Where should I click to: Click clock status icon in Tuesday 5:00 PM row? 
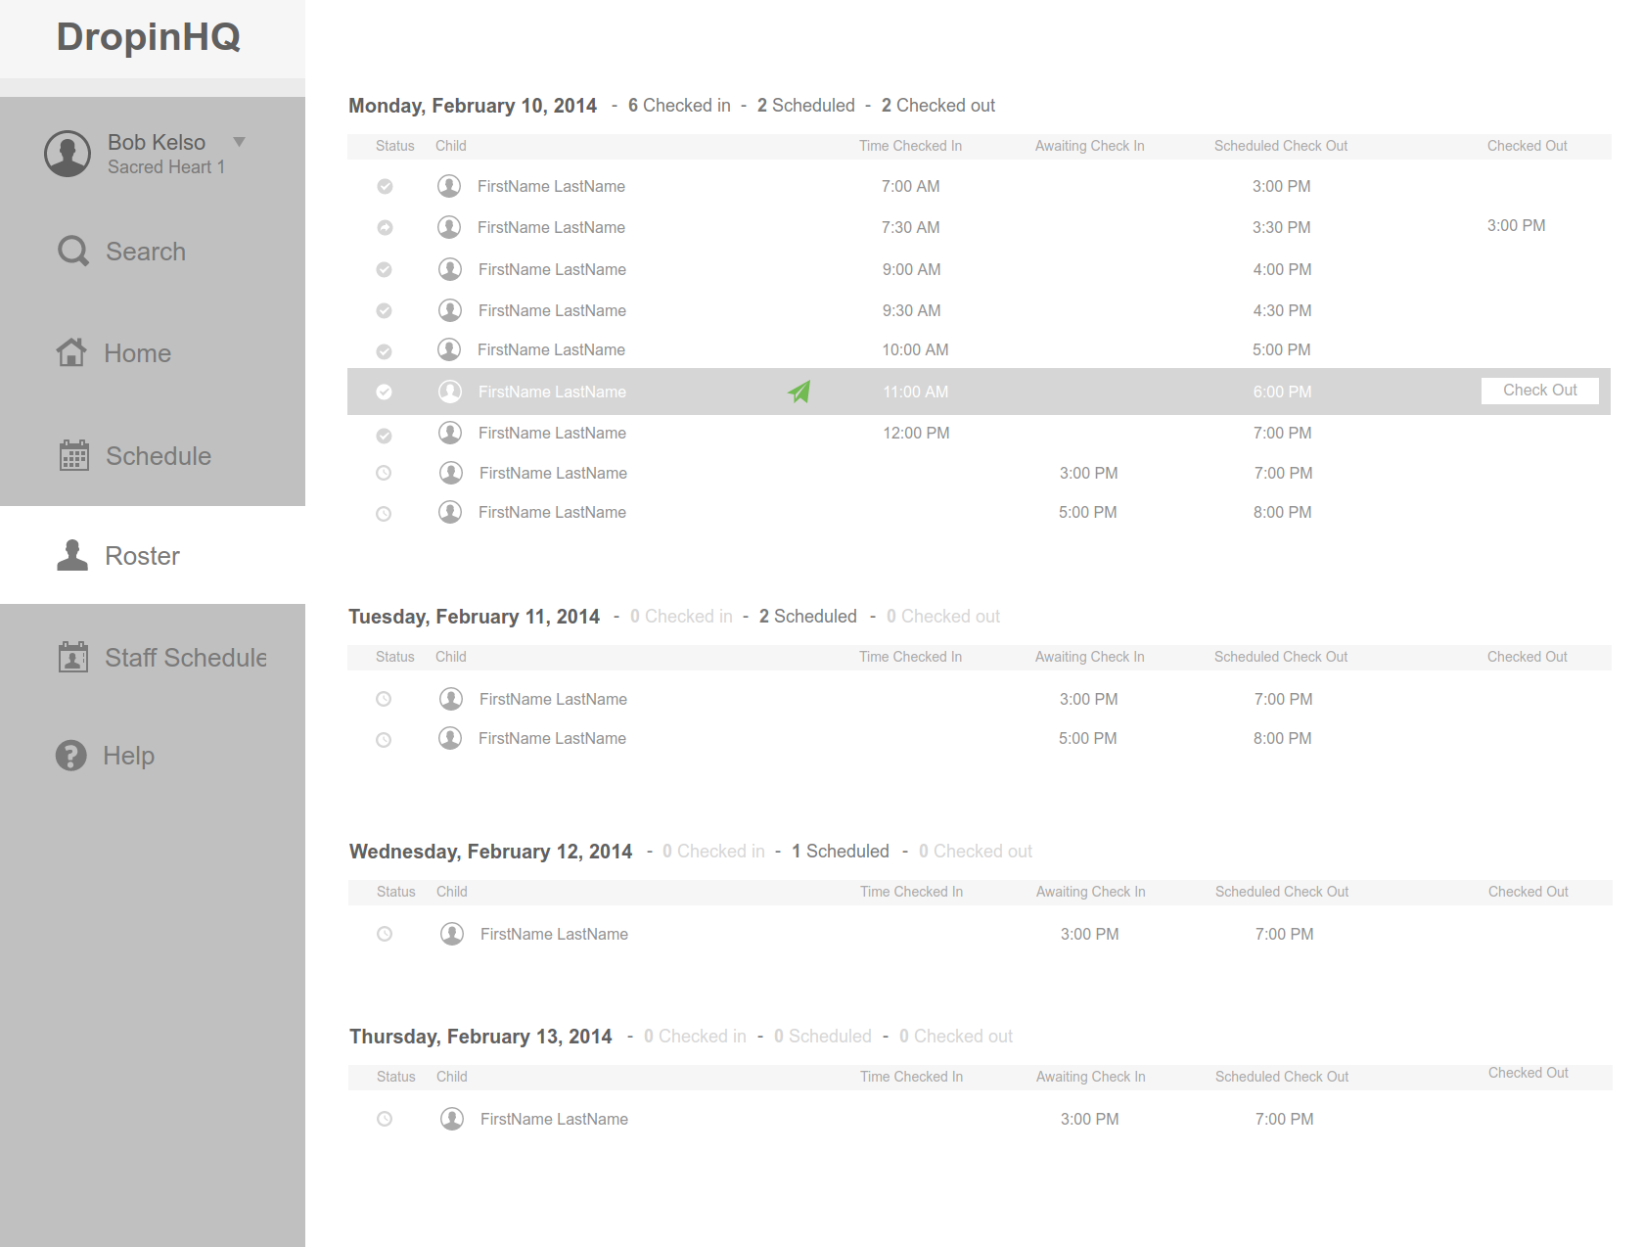384,740
